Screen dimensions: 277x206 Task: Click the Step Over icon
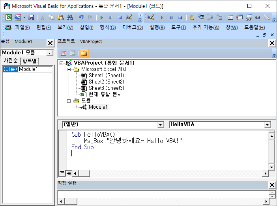click(x=210, y=17)
